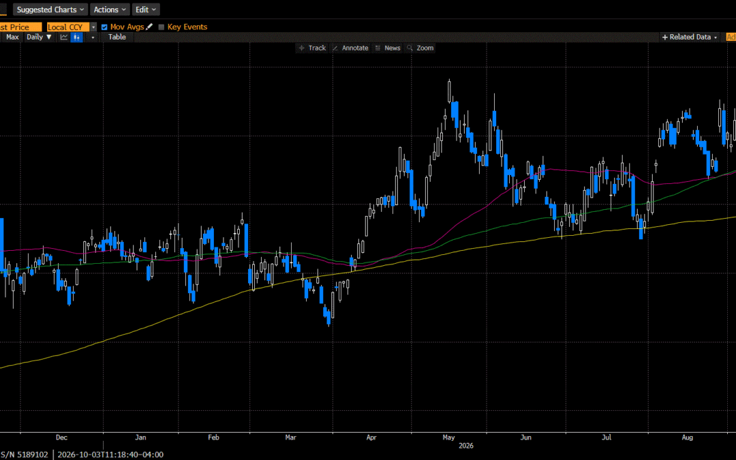The image size is (736, 460).
Task: Click the Jun label on the time axis
Action: pos(525,438)
